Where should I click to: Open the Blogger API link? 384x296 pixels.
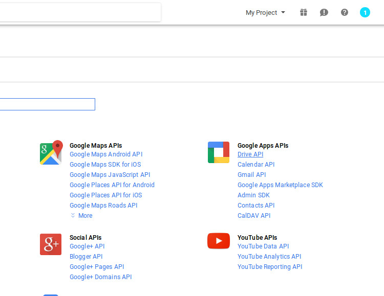[x=86, y=257]
